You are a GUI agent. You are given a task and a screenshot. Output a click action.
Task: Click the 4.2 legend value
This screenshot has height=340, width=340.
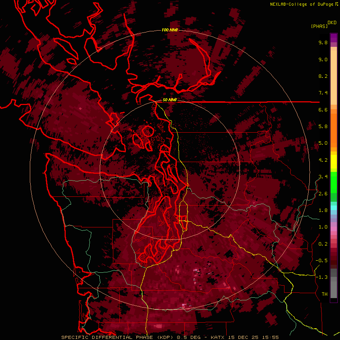pyautogui.click(x=323, y=160)
